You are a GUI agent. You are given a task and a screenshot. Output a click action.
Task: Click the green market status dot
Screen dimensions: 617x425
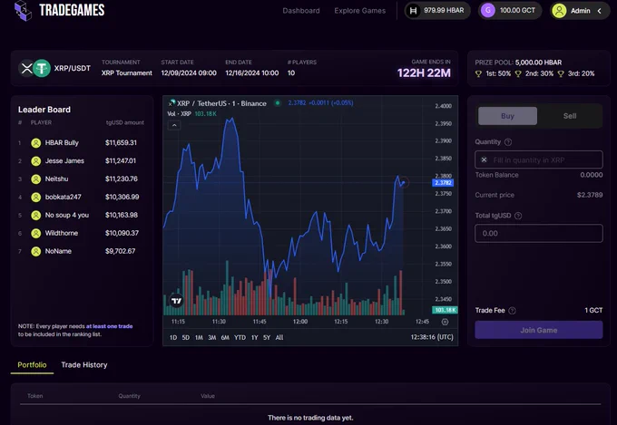278,103
